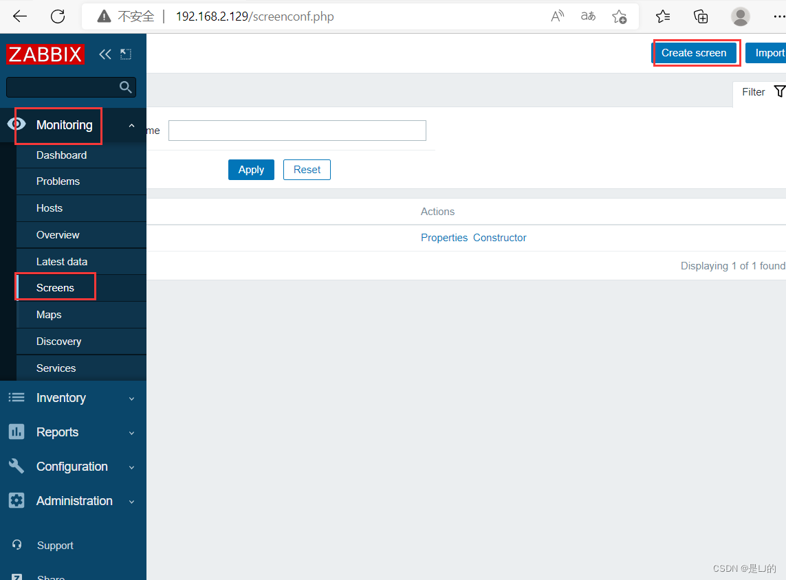Viewport: 786px width, 580px height.
Task: Click the Reset filter button
Action: click(x=307, y=170)
